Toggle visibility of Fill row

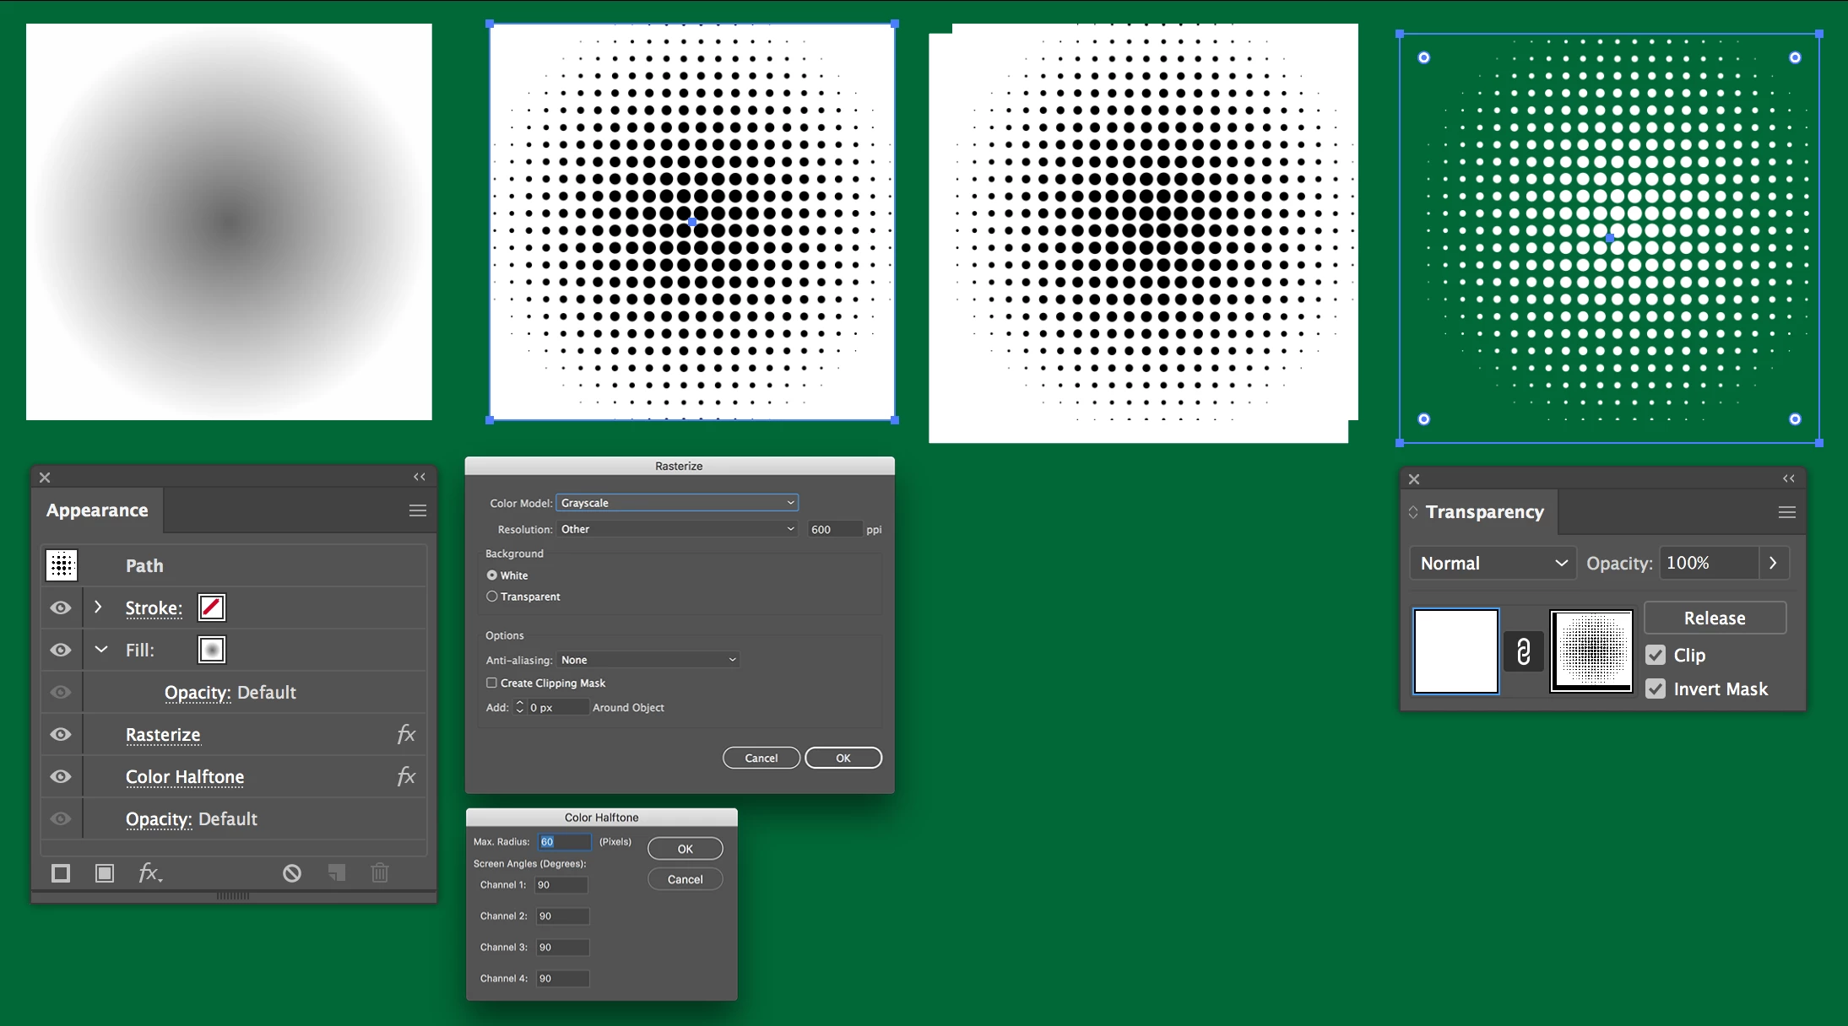[61, 650]
